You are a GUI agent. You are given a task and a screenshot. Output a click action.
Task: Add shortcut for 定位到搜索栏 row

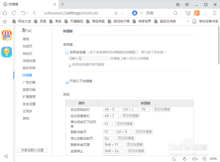tap(130, 116)
